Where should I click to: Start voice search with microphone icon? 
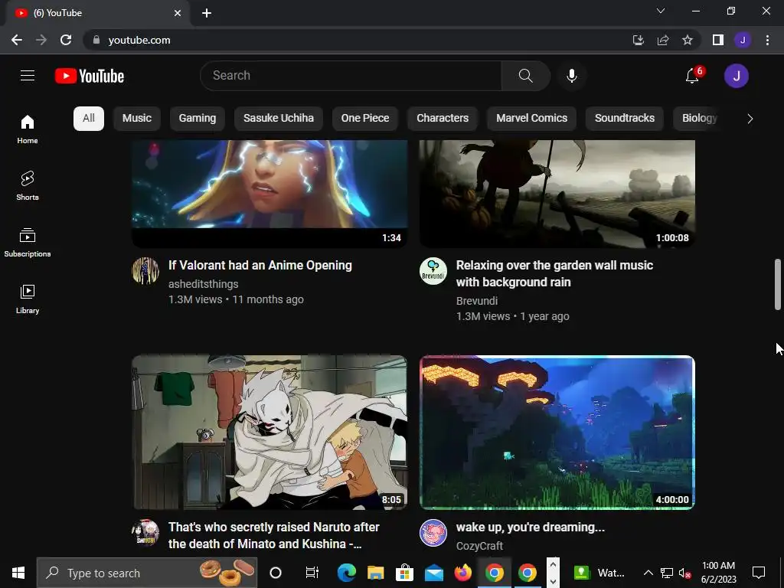point(571,76)
